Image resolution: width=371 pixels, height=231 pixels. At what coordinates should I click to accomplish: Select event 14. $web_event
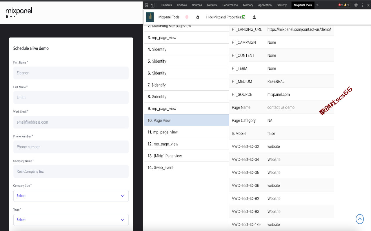point(187,167)
